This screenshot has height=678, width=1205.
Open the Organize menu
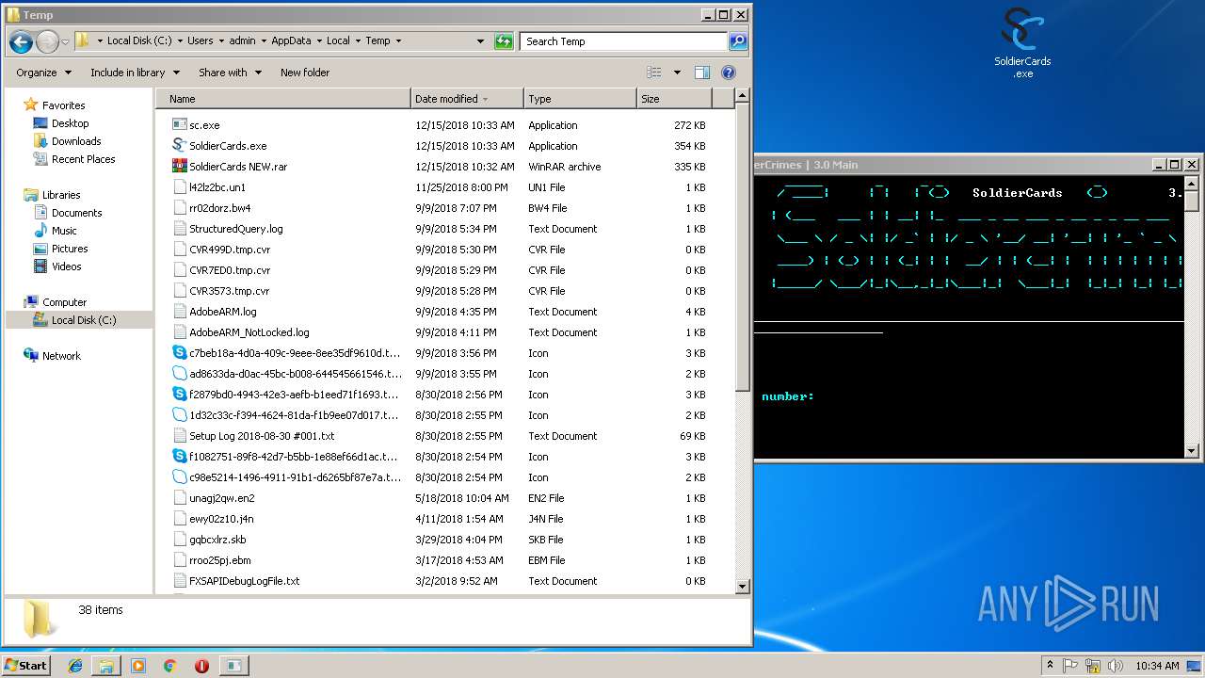43,73
